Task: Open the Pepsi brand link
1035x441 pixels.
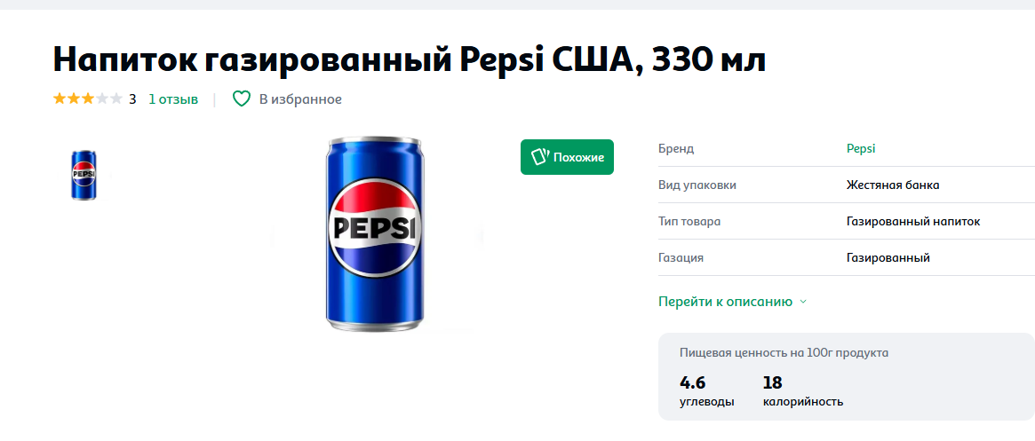Action: click(x=861, y=148)
